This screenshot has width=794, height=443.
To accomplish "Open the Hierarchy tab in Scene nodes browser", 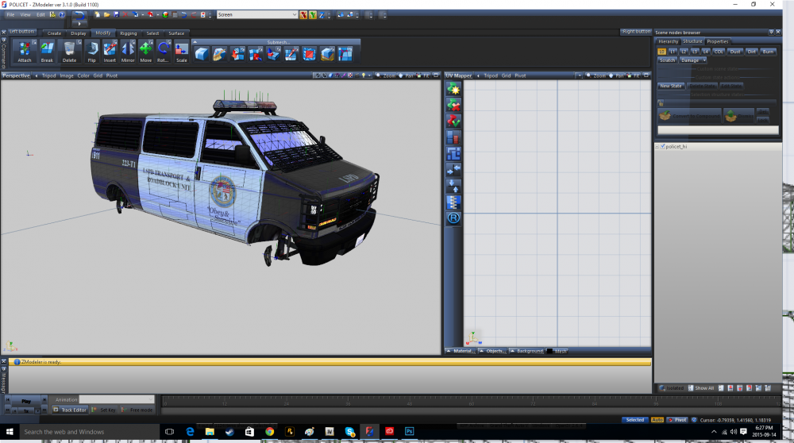I will point(669,41).
